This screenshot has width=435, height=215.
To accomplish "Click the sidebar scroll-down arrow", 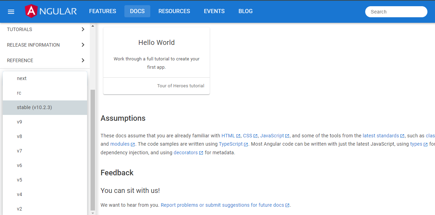I will point(92,213).
